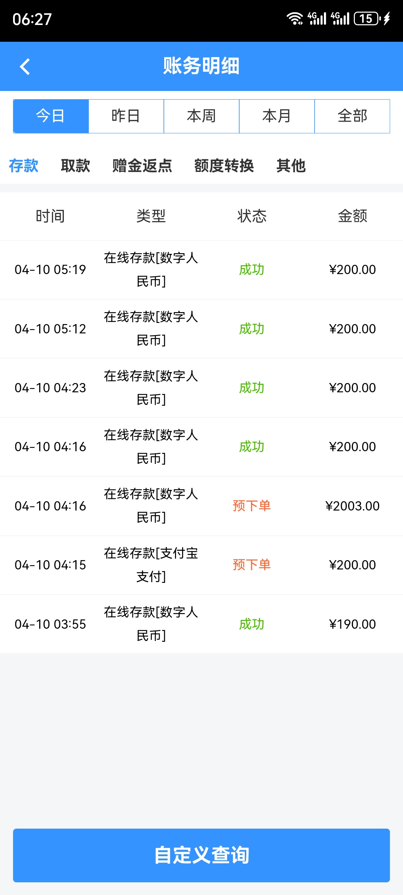
Task: Show 本周 transactions
Action: click(x=201, y=116)
